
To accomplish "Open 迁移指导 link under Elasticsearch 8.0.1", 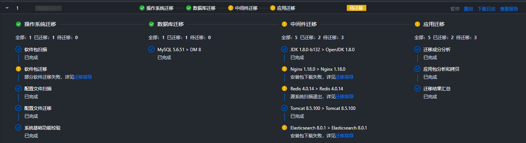I will [x=345, y=136].
